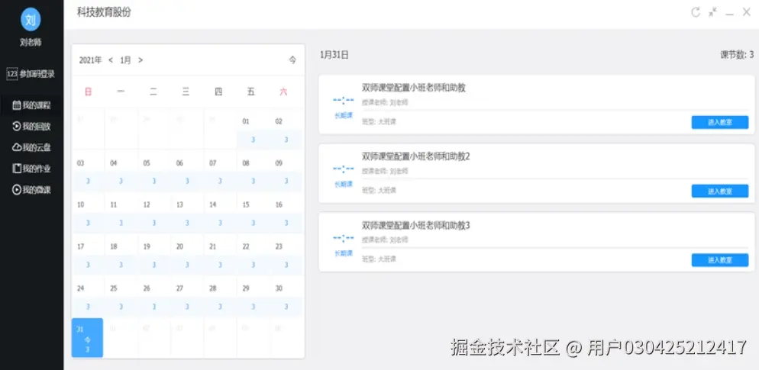Select calendar date 24
The image size is (759, 370).
pyautogui.click(x=88, y=297)
